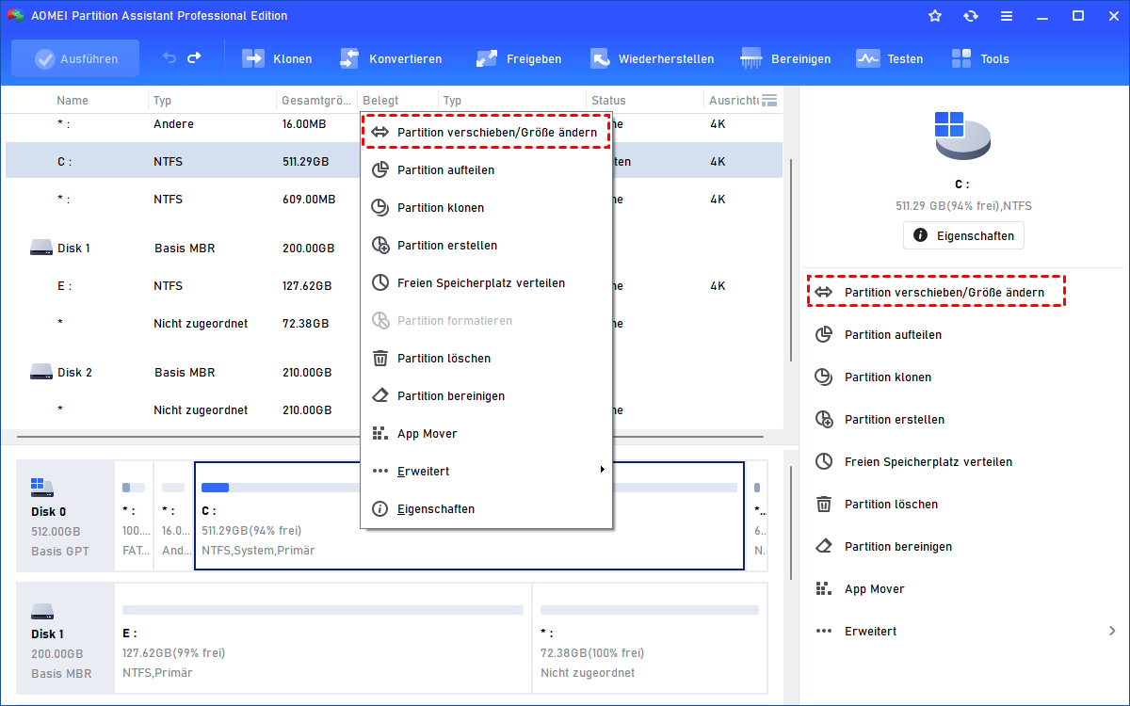Expand Erweitert in right panel
This screenshot has width=1130, height=706.
pos(965,631)
